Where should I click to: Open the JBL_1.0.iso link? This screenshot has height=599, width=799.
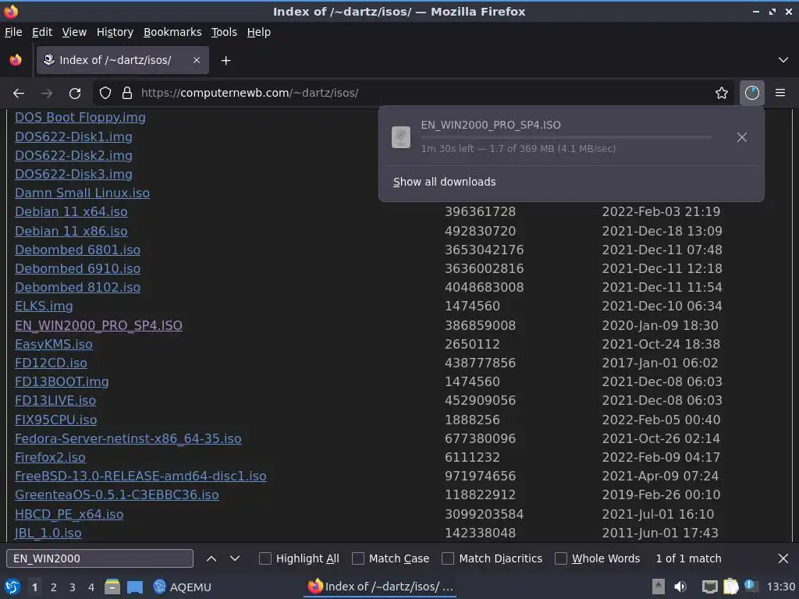pyautogui.click(x=48, y=533)
